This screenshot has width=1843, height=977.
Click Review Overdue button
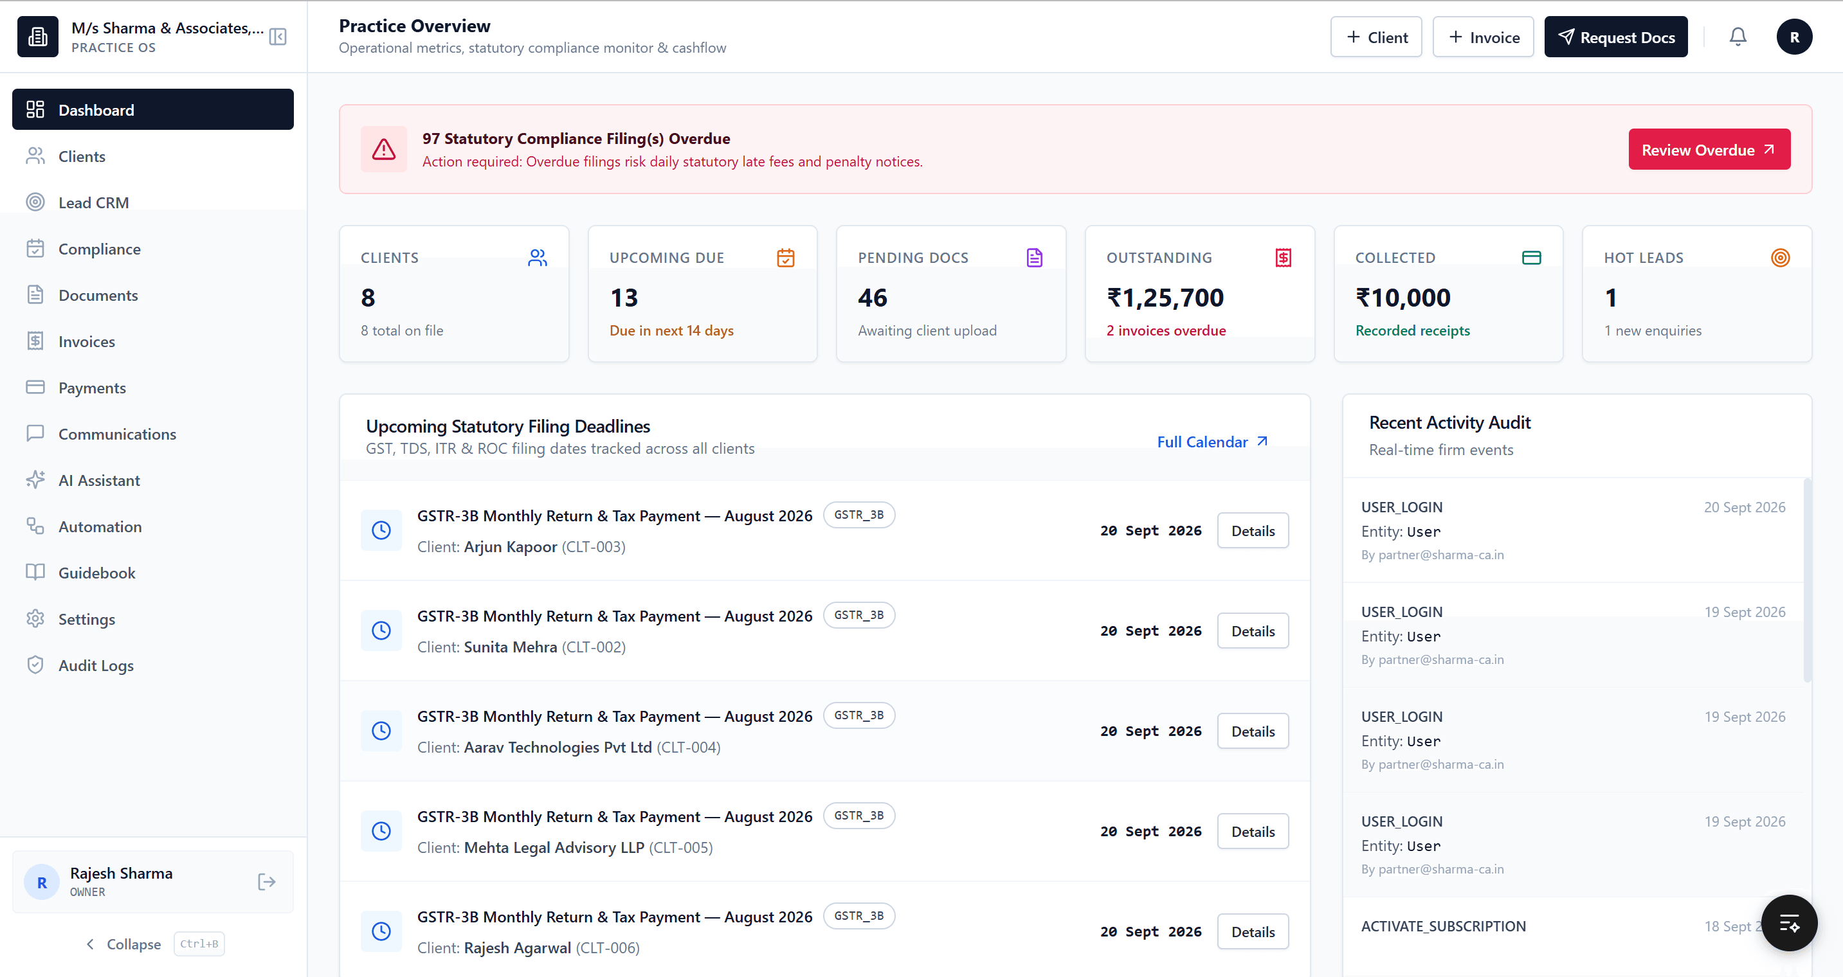point(1709,150)
